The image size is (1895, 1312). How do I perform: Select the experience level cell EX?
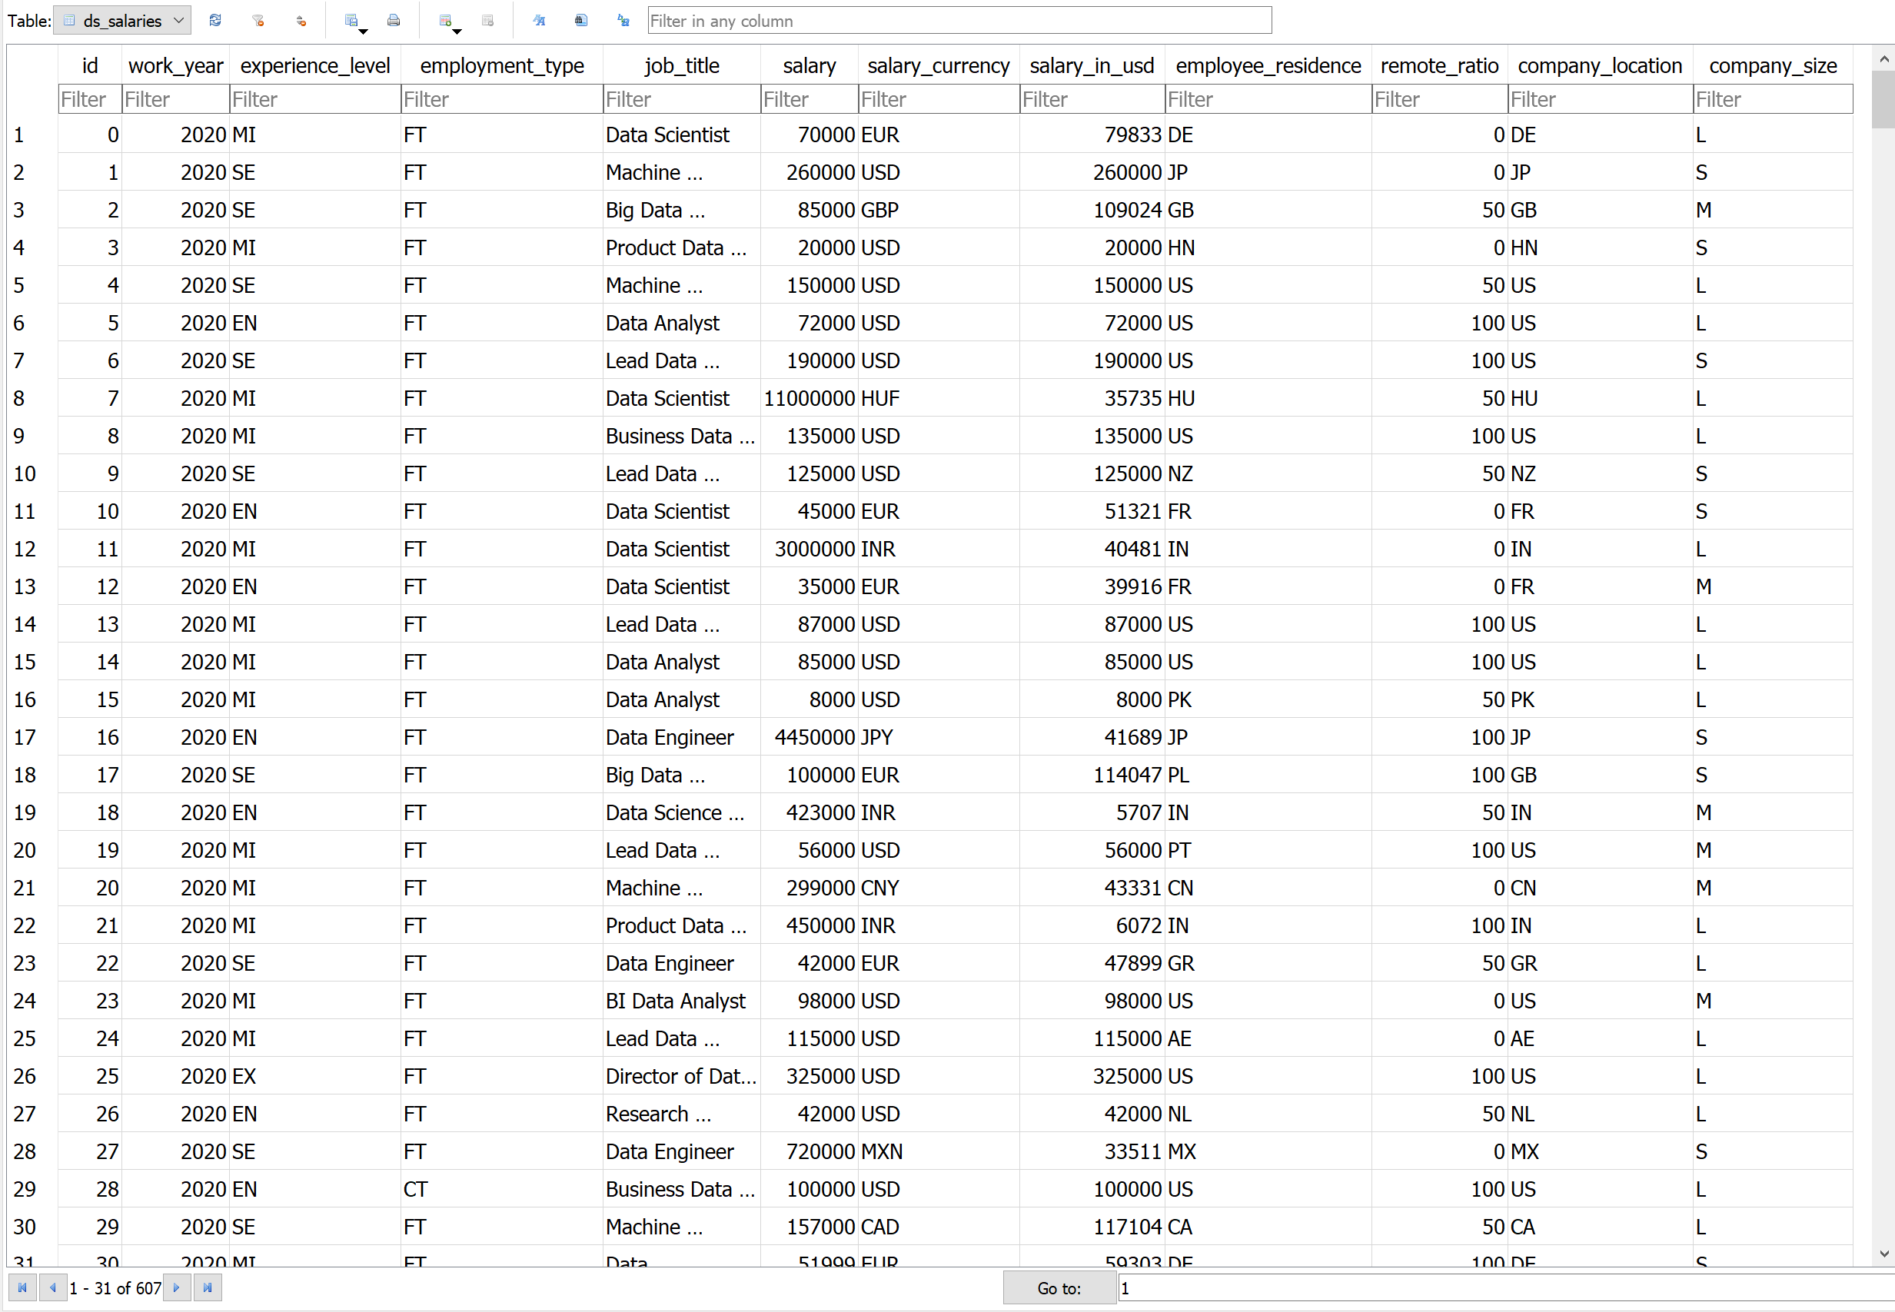315,1076
